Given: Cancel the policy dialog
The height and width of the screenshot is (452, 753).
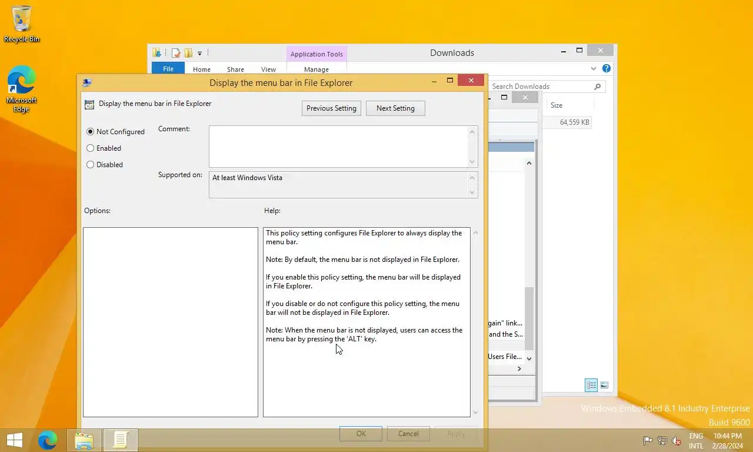Looking at the screenshot, I should pos(408,434).
